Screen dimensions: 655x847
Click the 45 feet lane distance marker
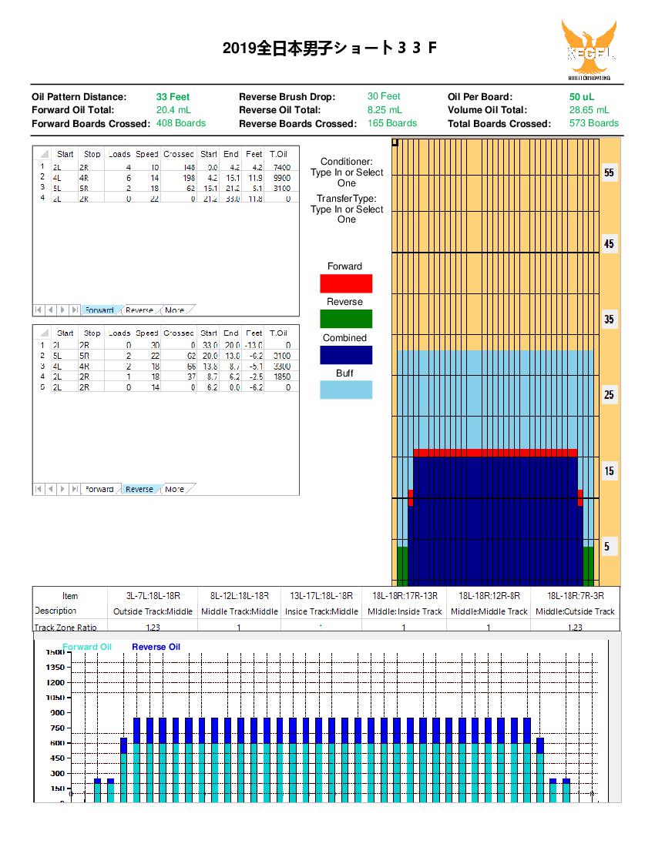(609, 243)
